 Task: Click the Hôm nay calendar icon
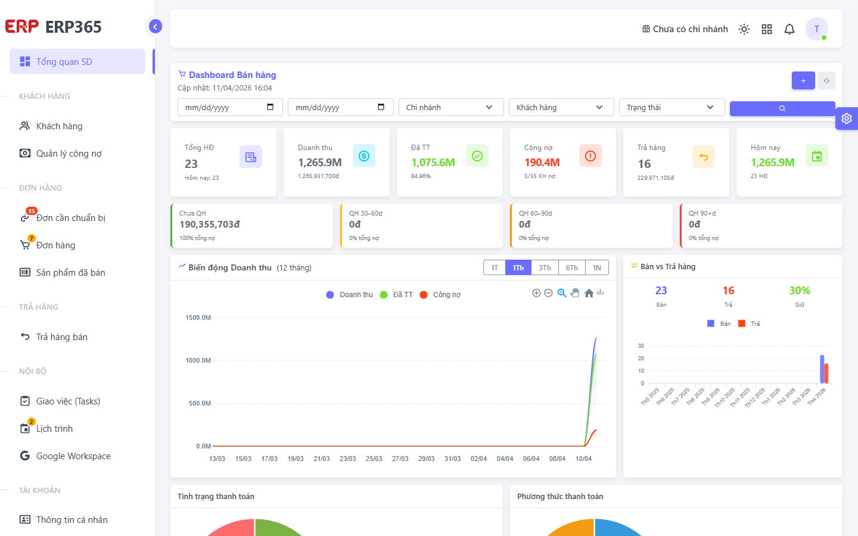coord(817,155)
